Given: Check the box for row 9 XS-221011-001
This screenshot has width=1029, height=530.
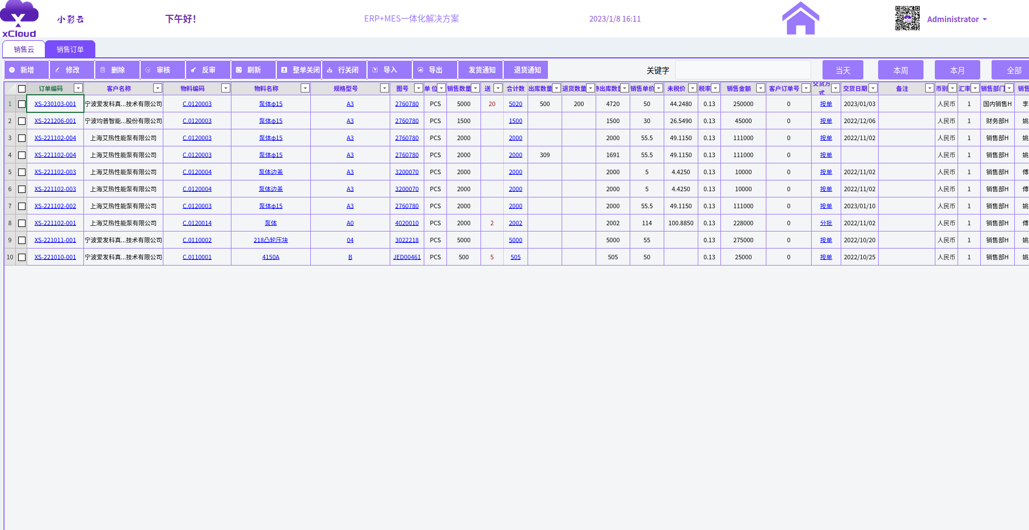Looking at the screenshot, I should [x=22, y=240].
